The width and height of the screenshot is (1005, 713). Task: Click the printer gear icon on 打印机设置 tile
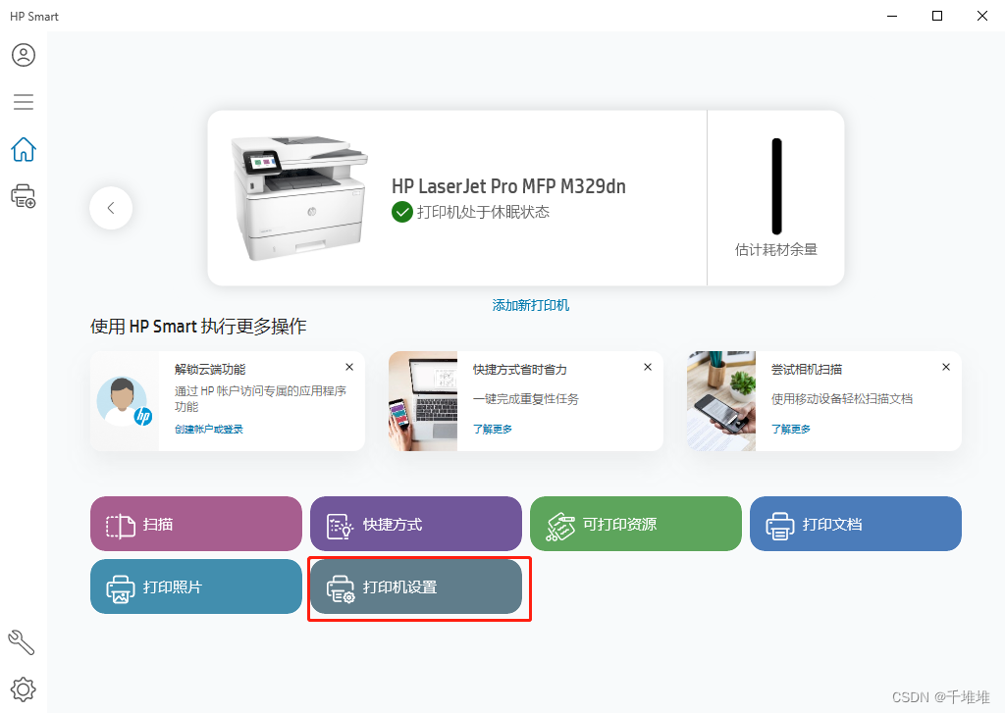(x=341, y=589)
